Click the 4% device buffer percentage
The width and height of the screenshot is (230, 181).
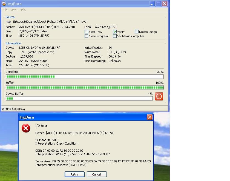point(150,94)
